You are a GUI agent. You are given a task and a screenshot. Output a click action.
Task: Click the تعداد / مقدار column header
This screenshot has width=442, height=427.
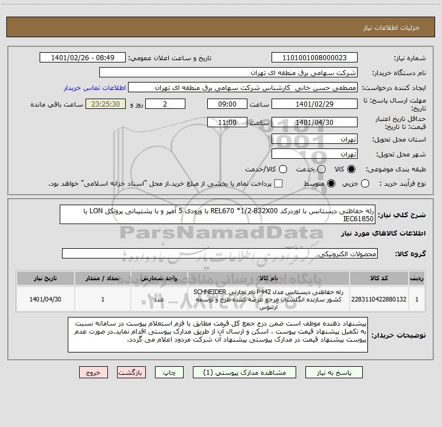click(103, 278)
